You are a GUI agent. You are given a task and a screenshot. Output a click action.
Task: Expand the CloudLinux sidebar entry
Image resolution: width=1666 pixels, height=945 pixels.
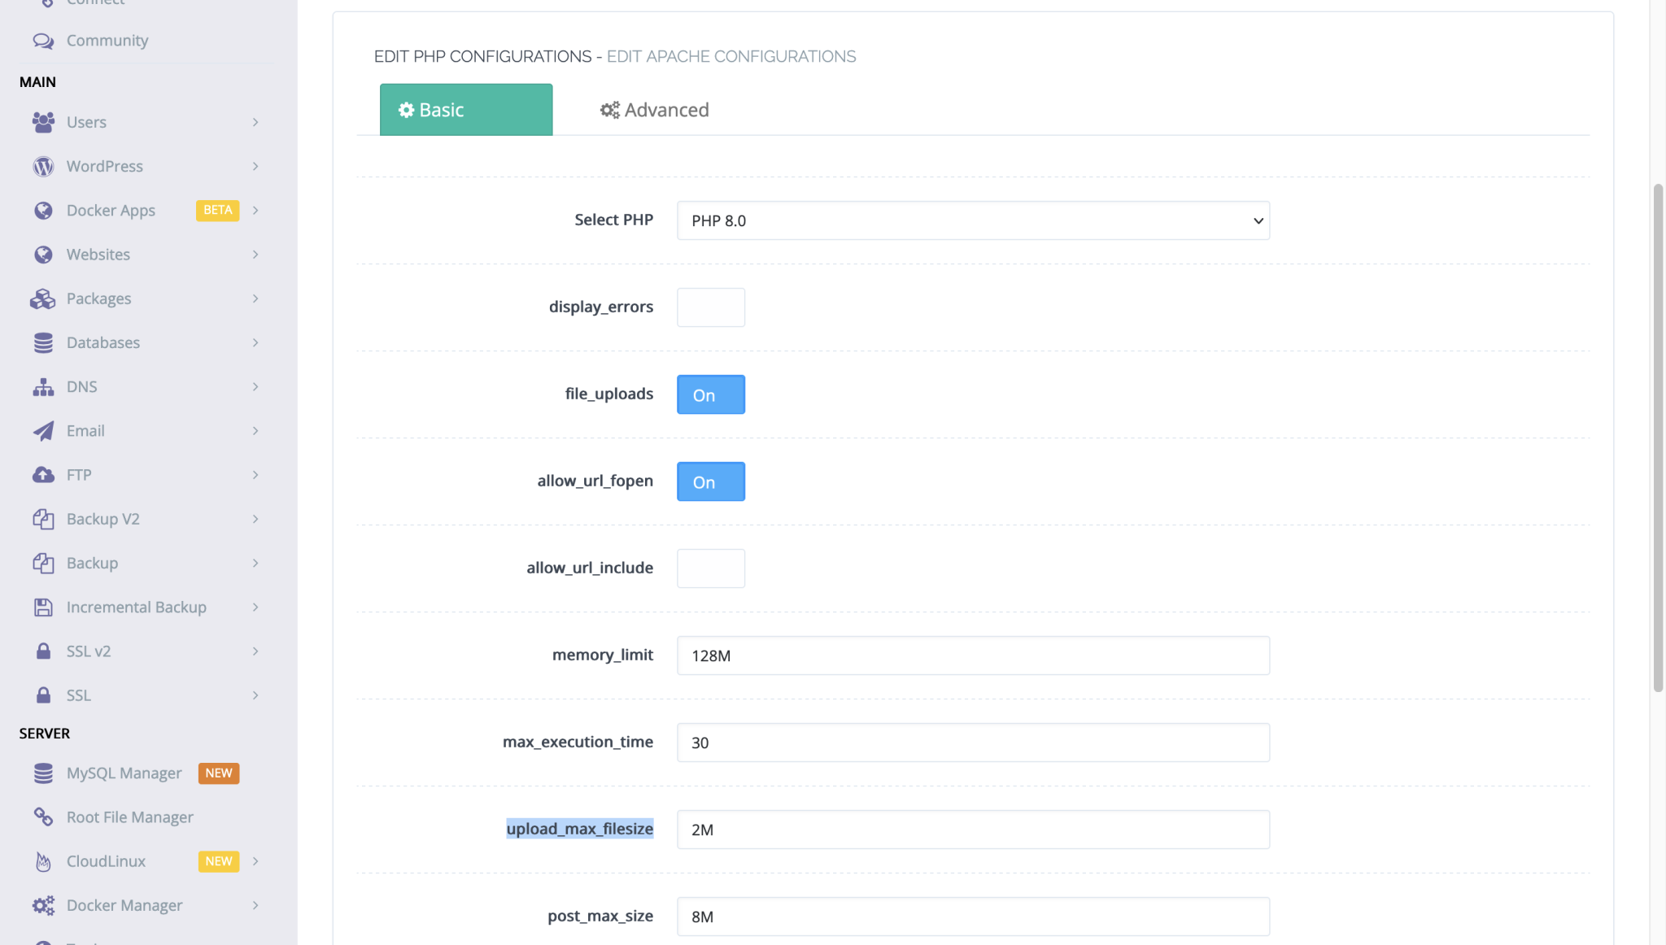pos(255,861)
